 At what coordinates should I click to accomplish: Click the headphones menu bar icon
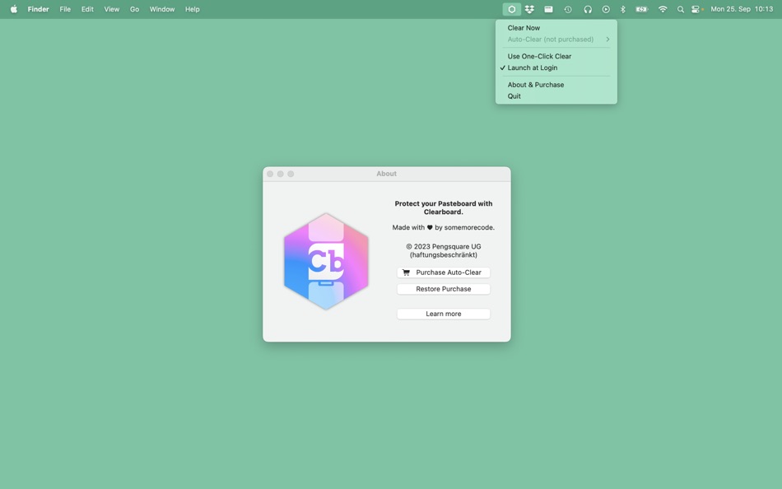coord(588,9)
